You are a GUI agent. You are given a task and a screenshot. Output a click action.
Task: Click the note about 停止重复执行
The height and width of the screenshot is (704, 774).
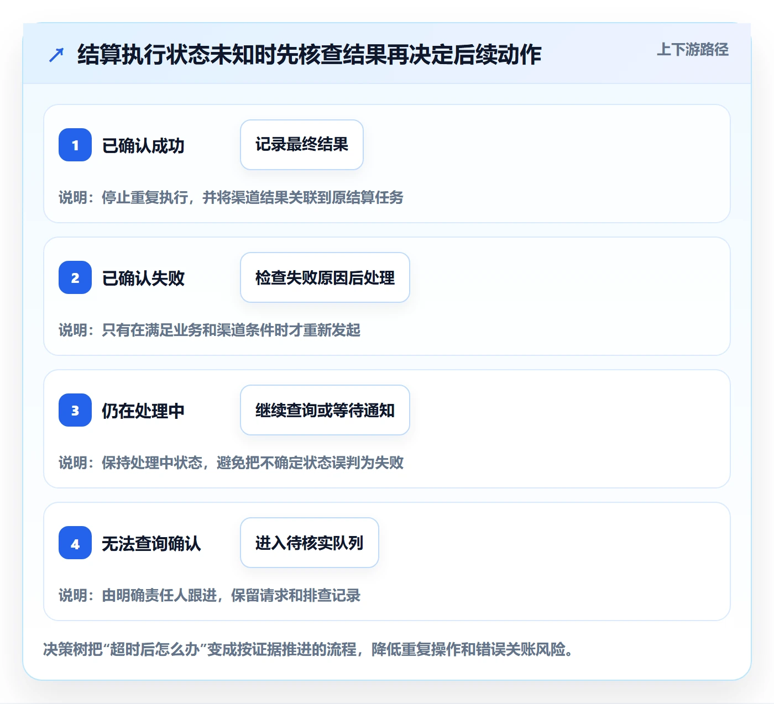(231, 197)
